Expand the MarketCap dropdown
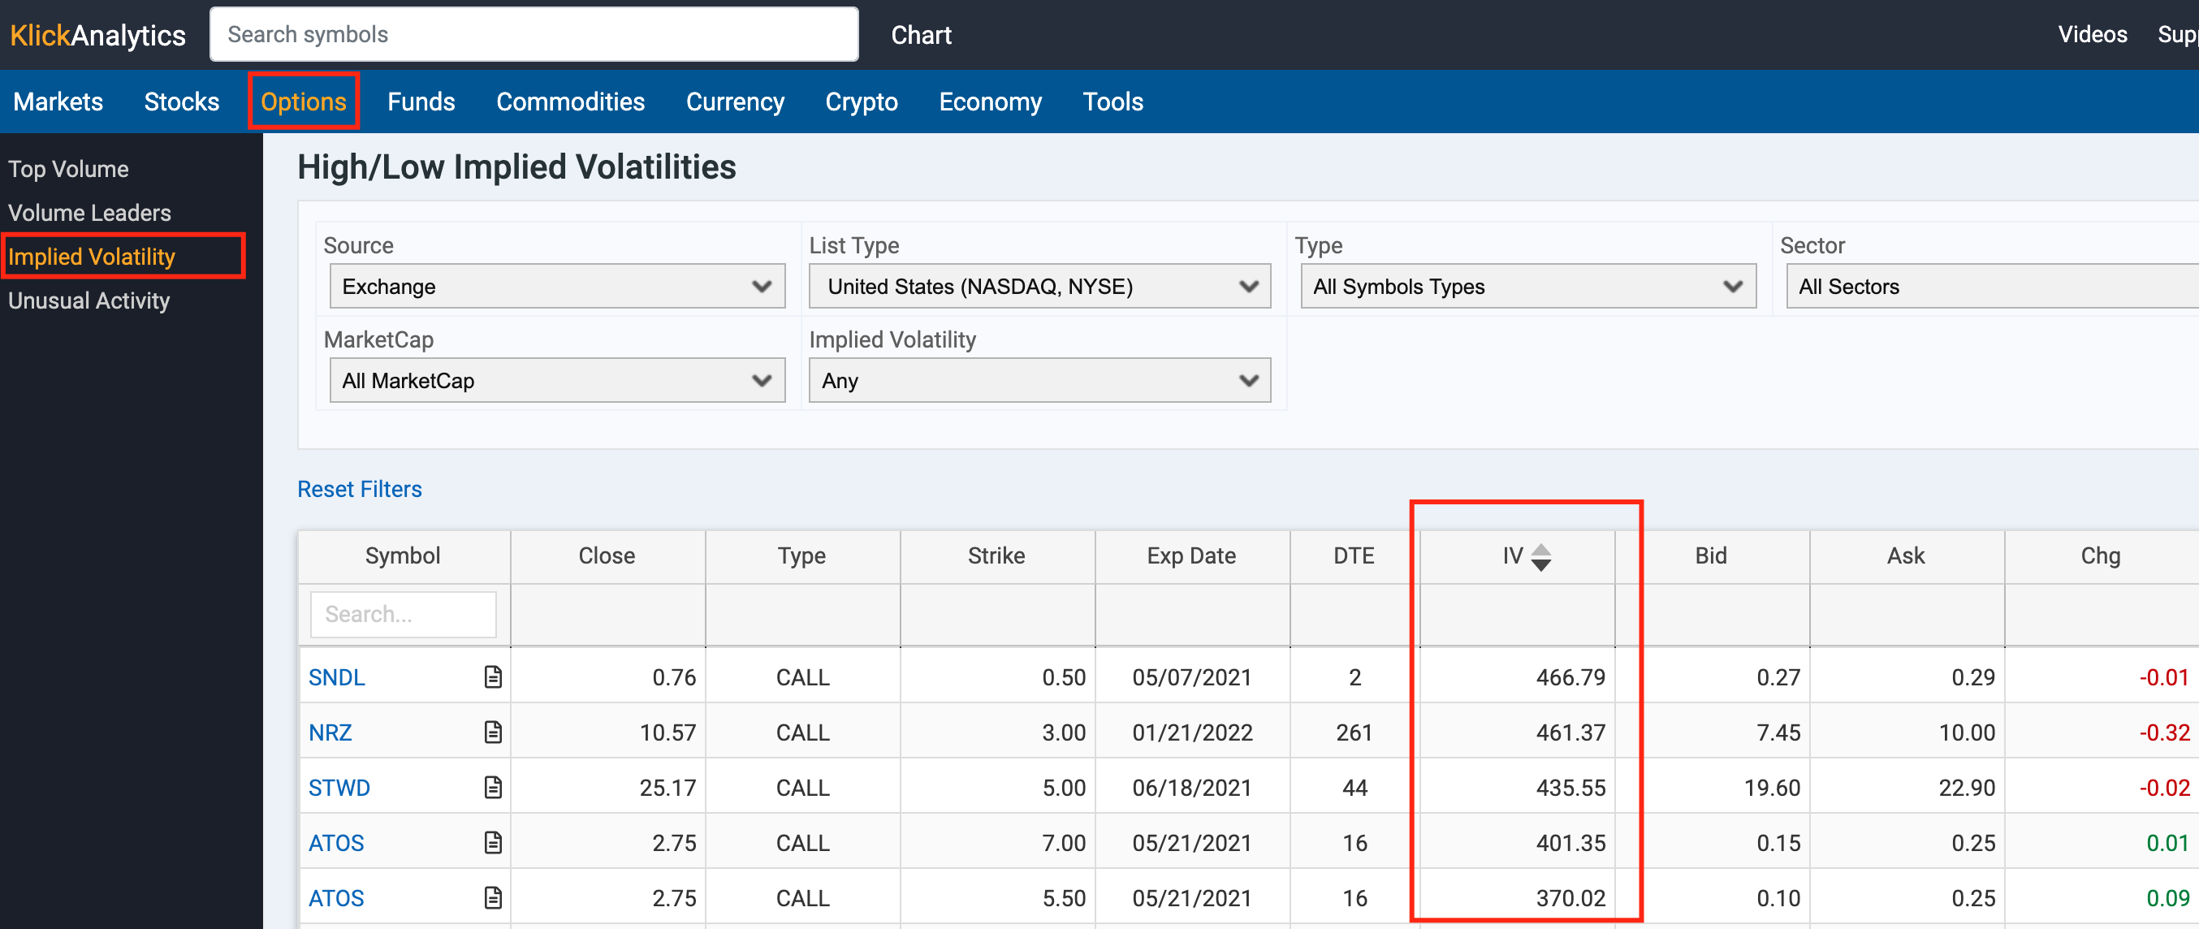2199x929 pixels. pyautogui.click(x=557, y=380)
